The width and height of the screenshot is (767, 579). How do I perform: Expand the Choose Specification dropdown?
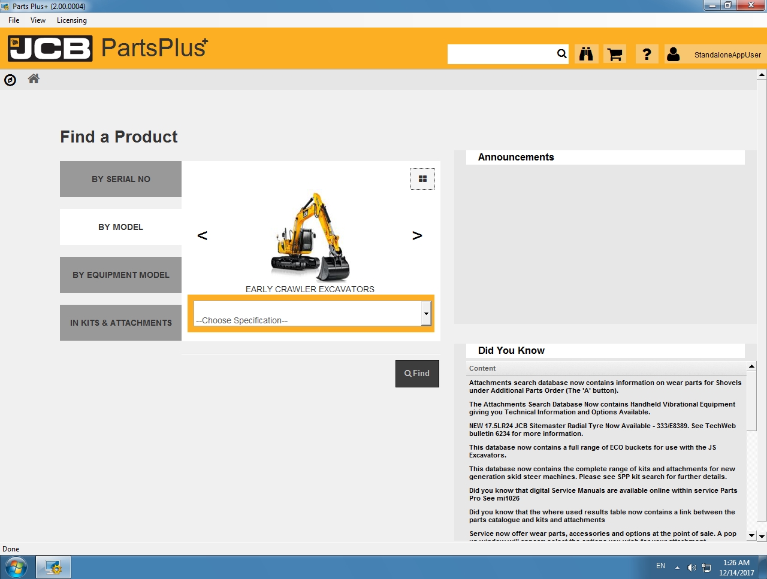click(426, 313)
